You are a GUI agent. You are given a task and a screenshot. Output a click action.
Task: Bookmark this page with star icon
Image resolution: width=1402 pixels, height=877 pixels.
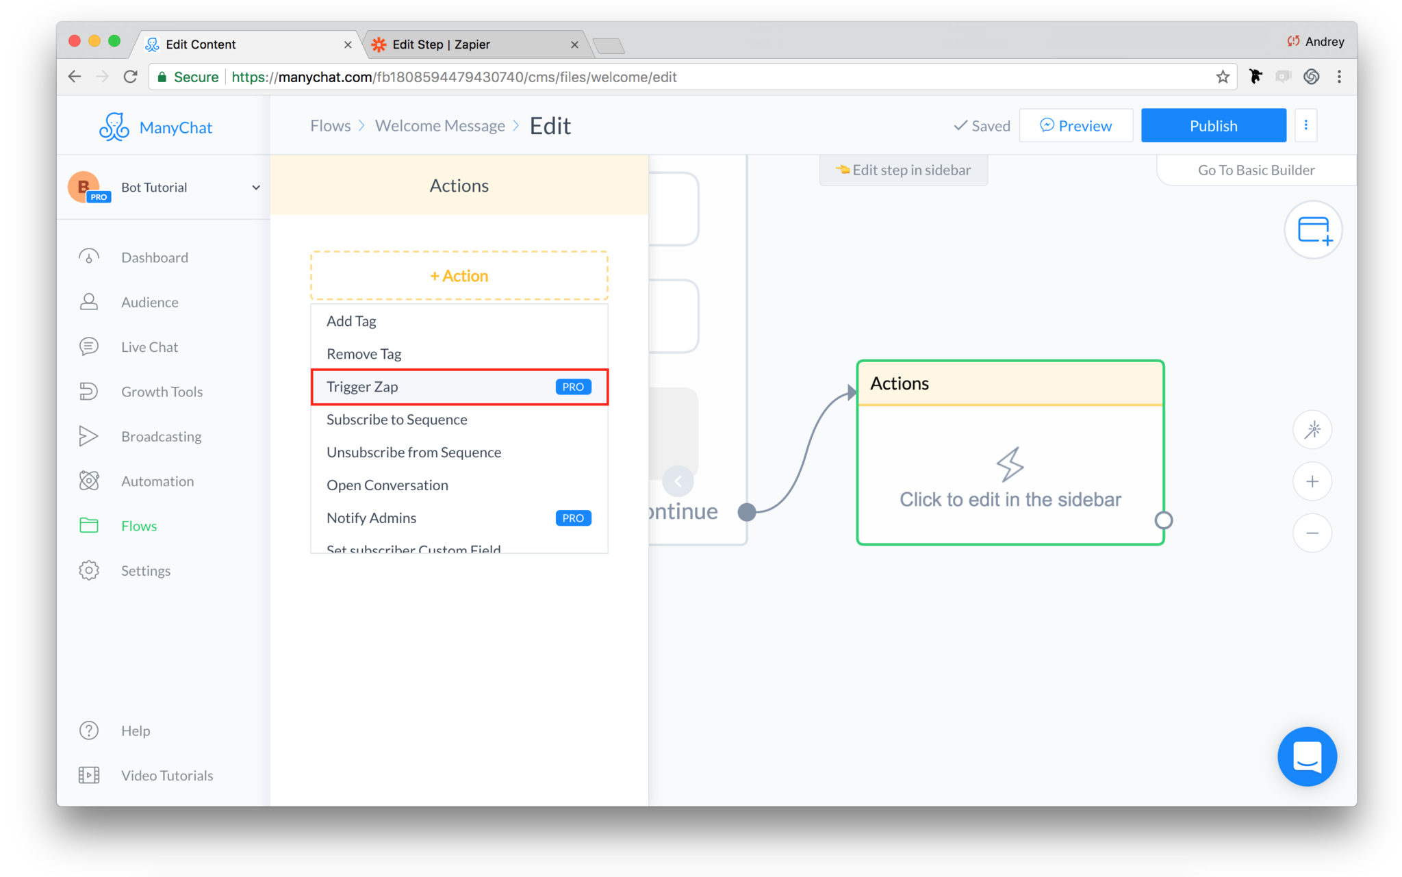pyautogui.click(x=1223, y=77)
